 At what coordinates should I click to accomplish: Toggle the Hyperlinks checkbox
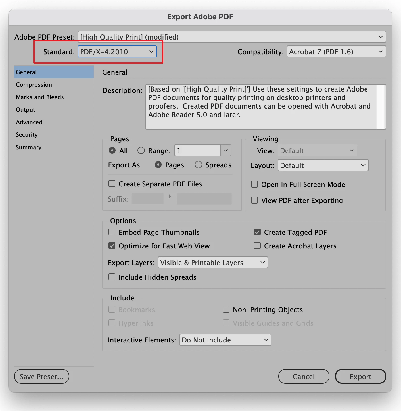coord(112,323)
